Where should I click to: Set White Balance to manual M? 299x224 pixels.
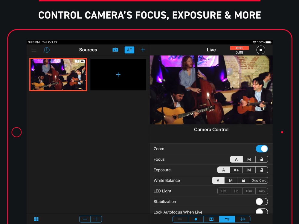(x=231, y=180)
